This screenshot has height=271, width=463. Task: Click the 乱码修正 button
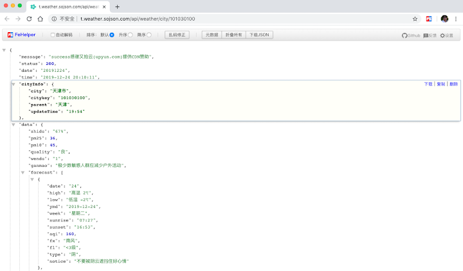177,35
